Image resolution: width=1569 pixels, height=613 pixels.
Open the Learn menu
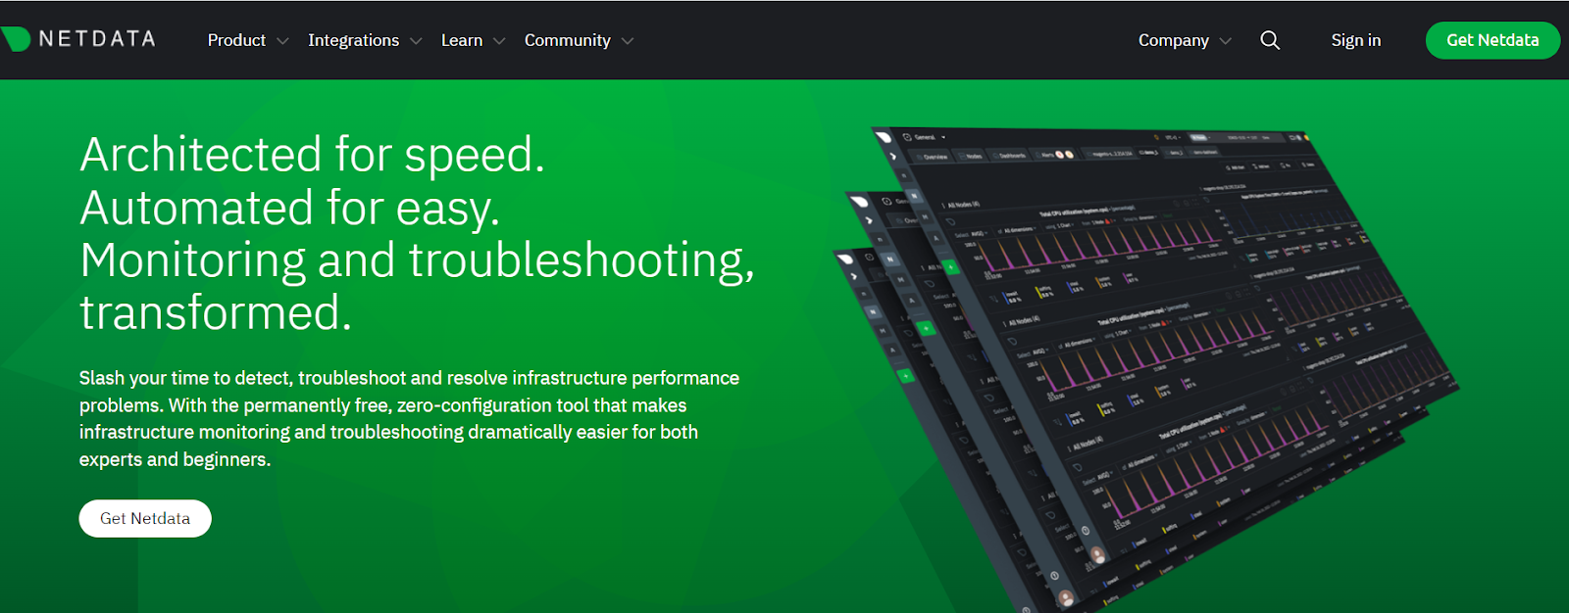click(462, 40)
